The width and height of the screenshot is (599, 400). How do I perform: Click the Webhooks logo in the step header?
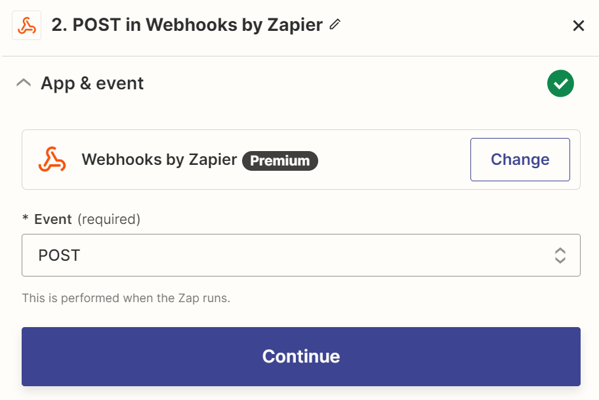(27, 26)
